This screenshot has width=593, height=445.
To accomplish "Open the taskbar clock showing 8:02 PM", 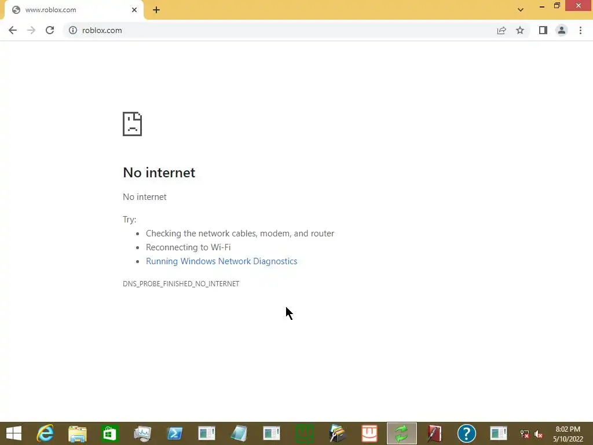I will tap(568, 434).
